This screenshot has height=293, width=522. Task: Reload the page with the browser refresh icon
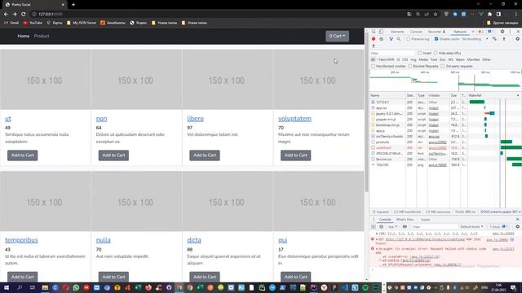[x=24, y=14]
